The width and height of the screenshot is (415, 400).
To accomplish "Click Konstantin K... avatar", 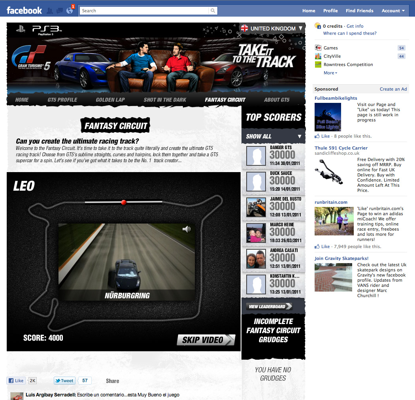I will pyautogui.click(x=256, y=284).
